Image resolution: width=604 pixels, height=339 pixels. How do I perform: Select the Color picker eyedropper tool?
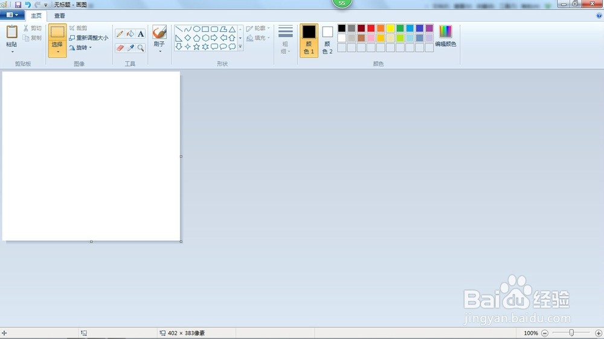click(x=130, y=48)
